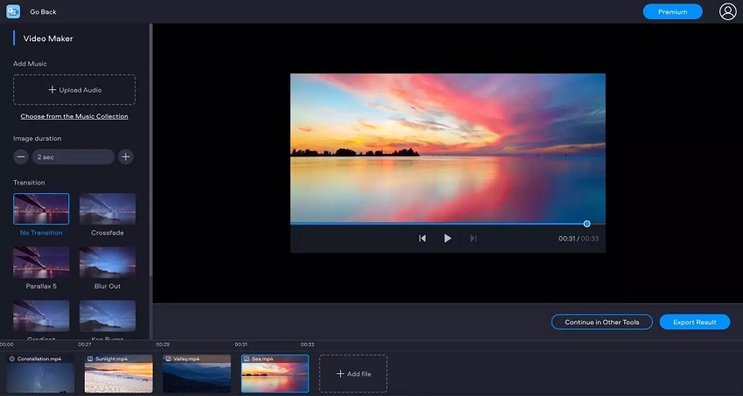Screen dimensions: 743x396
Task: Click the Premium button
Action: pyautogui.click(x=672, y=11)
